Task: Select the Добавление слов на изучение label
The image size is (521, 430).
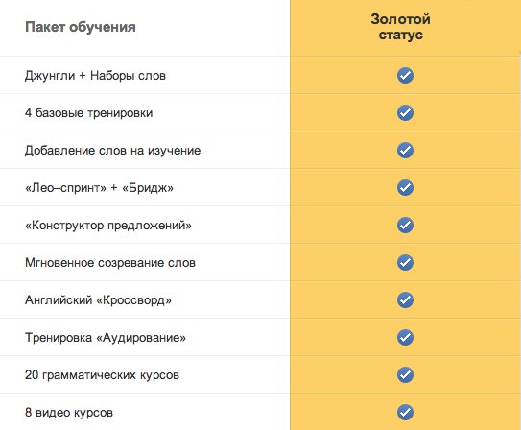Action: click(x=112, y=151)
